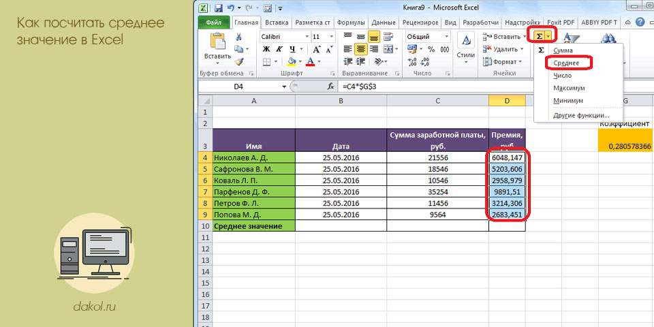Align text left icon
This screenshot has height=327, width=654.
click(x=348, y=49)
